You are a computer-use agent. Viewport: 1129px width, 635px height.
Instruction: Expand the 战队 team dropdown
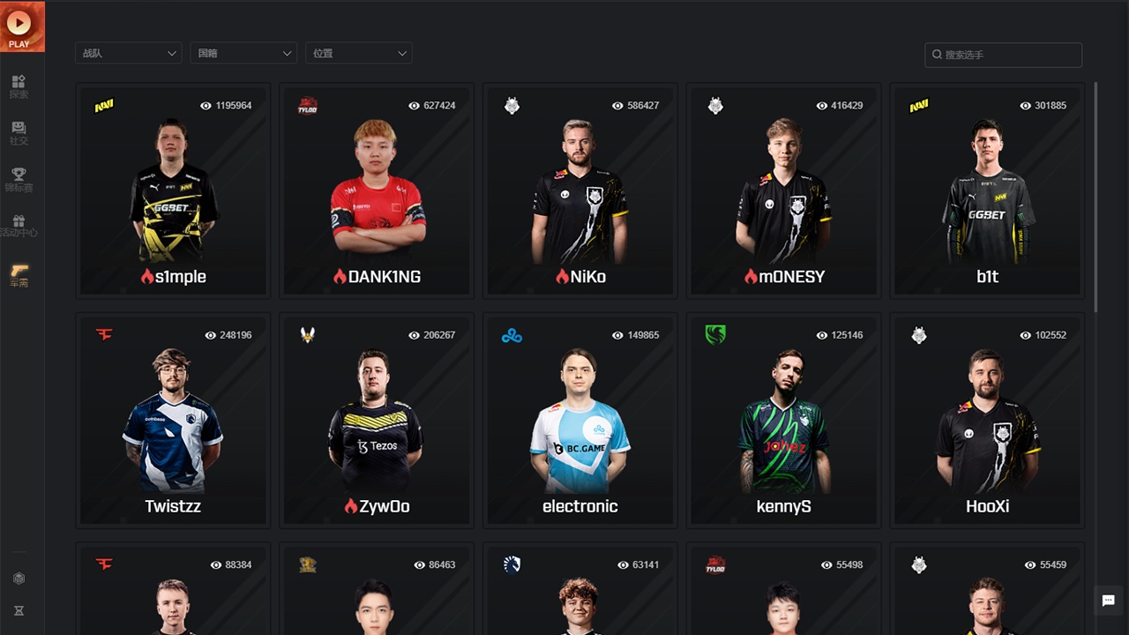click(x=129, y=53)
